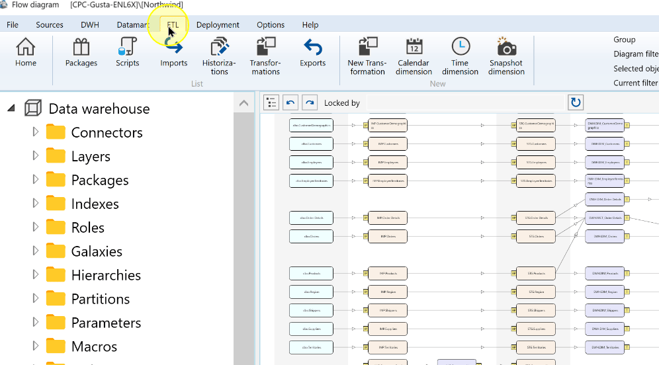Select the IMP.Employees node
Viewport: 659px width, 365px height.
tap(388, 163)
